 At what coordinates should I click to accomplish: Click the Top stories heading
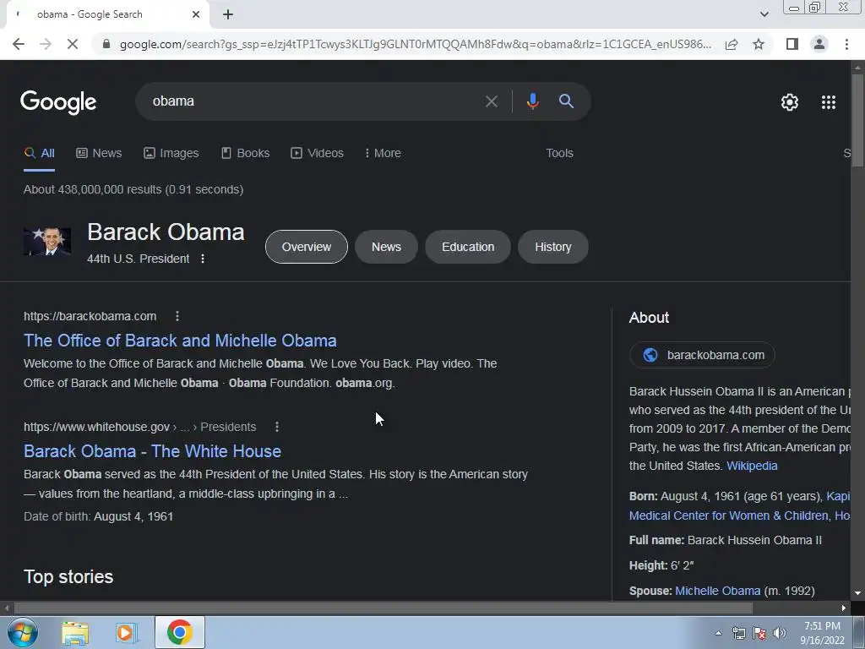68,576
